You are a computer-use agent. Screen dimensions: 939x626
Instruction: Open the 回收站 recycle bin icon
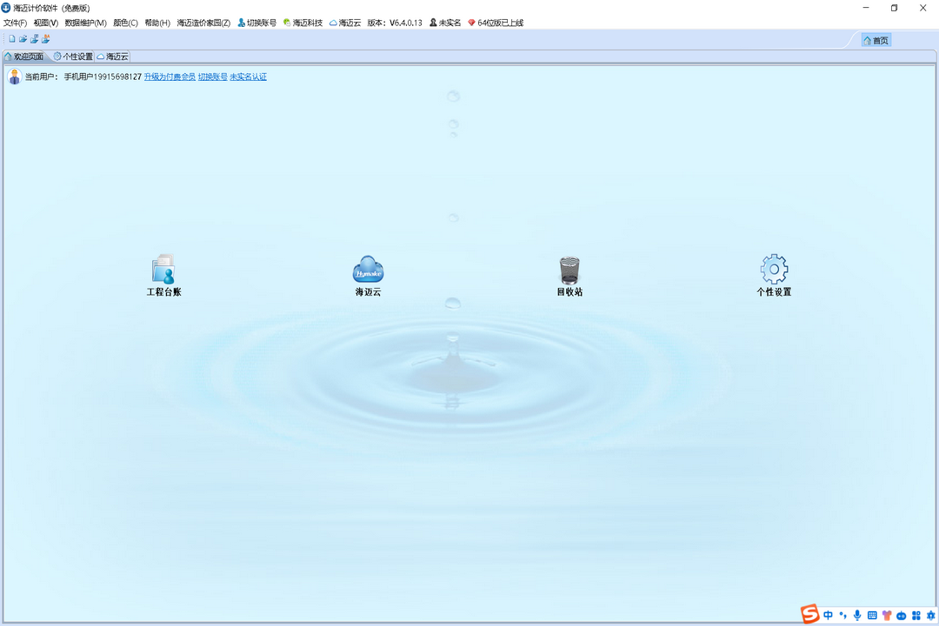tap(569, 270)
